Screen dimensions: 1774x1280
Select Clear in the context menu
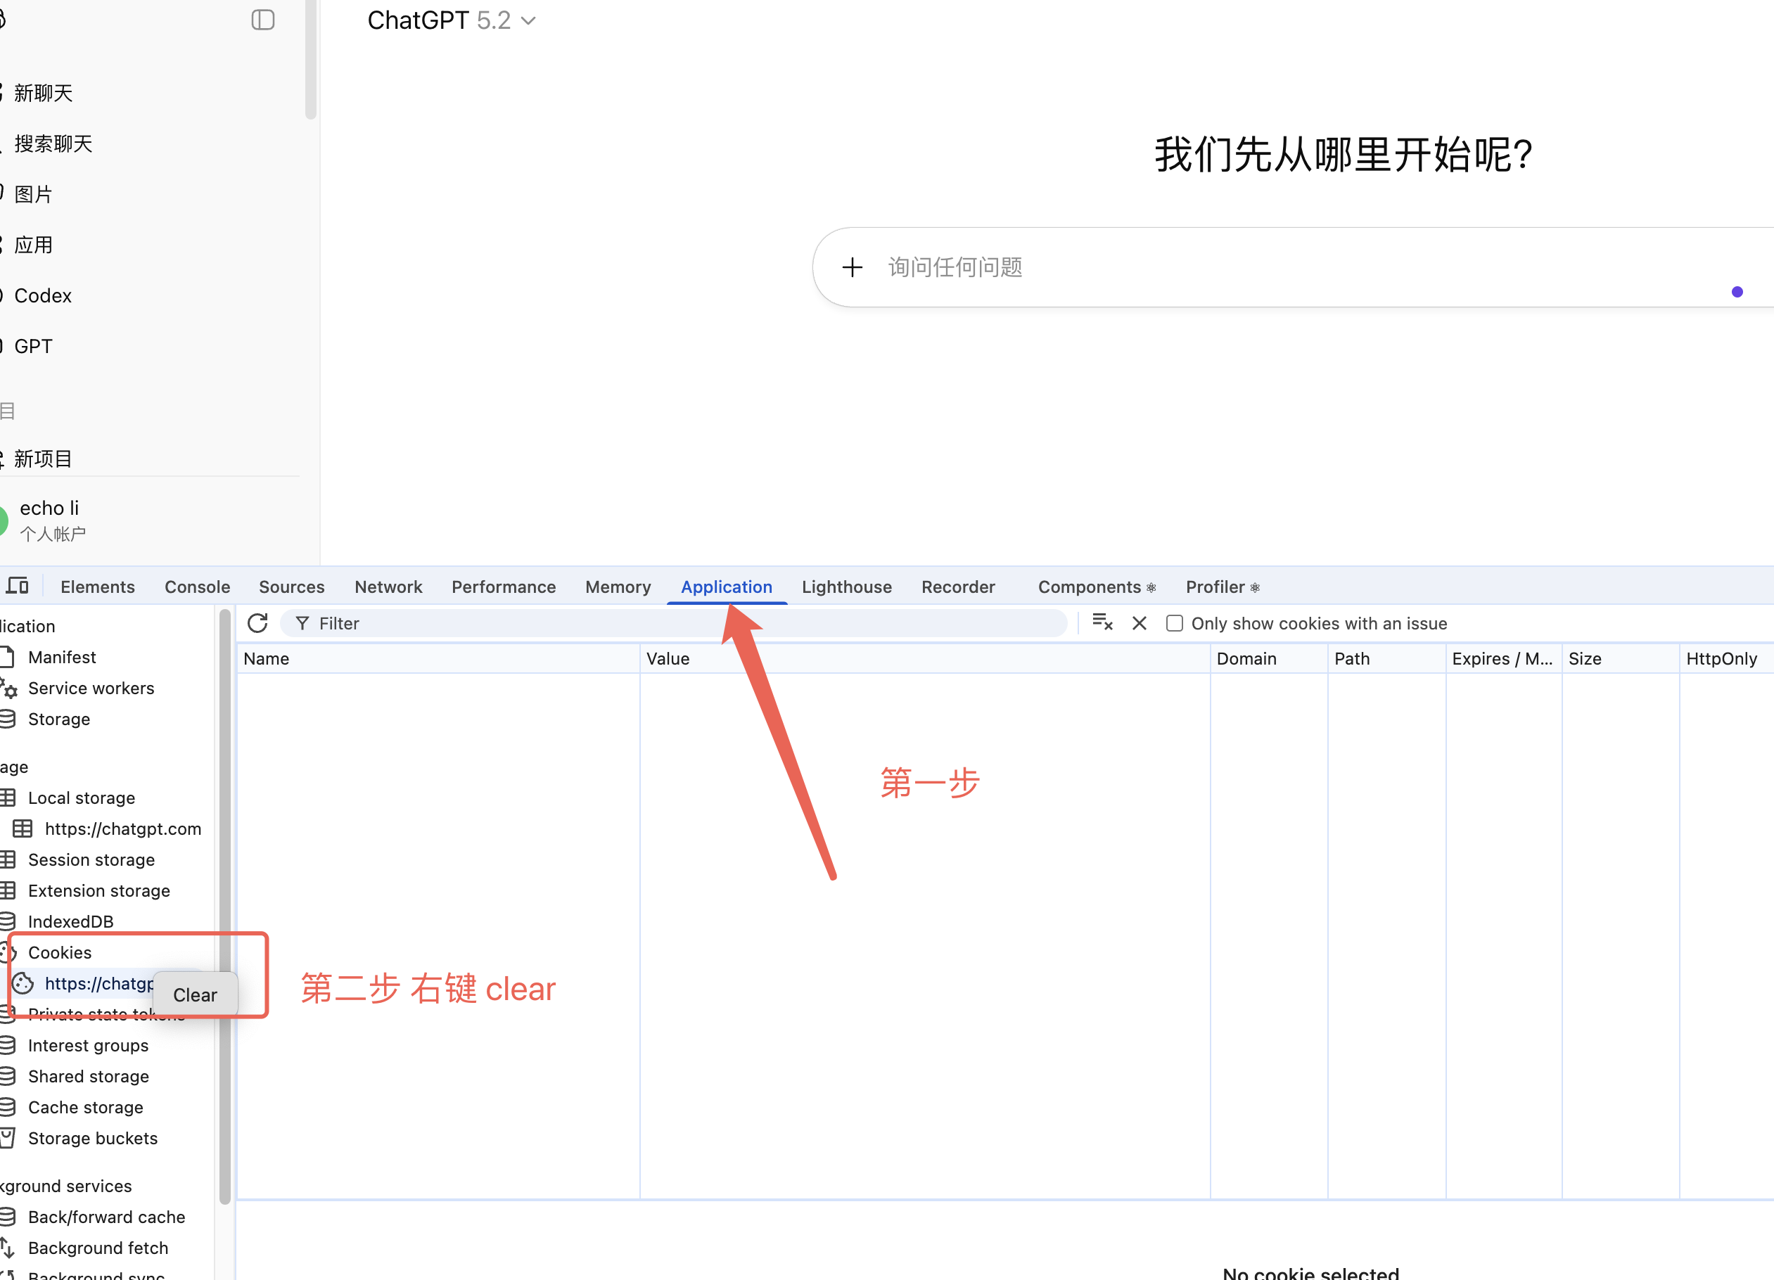click(x=195, y=994)
